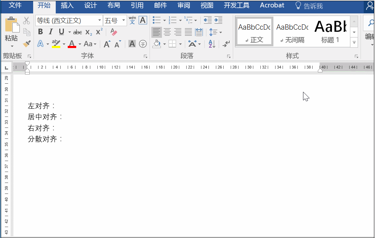This screenshot has height=238, width=375.
Task: Expand underline style arrow
Action: [69, 32]
